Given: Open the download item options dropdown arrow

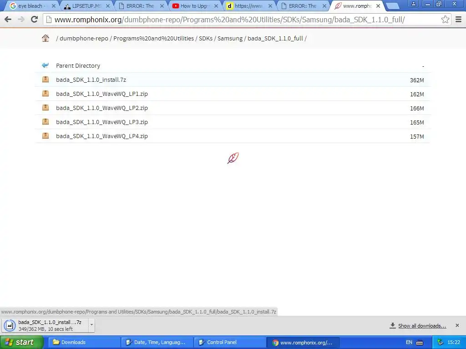Looking at the screenshot, I should [91, 324].
